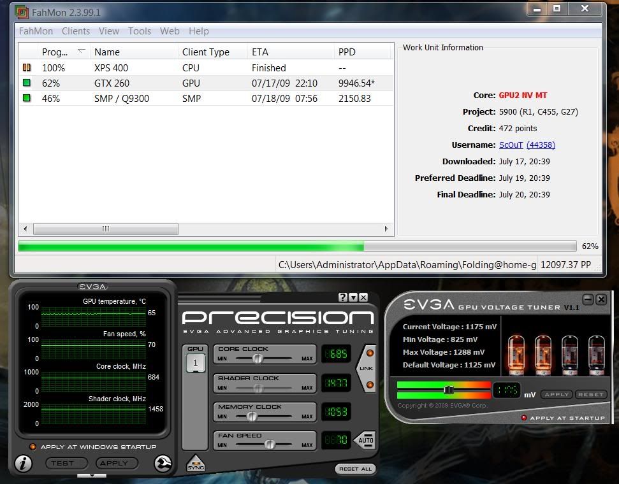Select the GTX 260 client row
This screenshot has height=484, width=619.
[x=206, y=83]
